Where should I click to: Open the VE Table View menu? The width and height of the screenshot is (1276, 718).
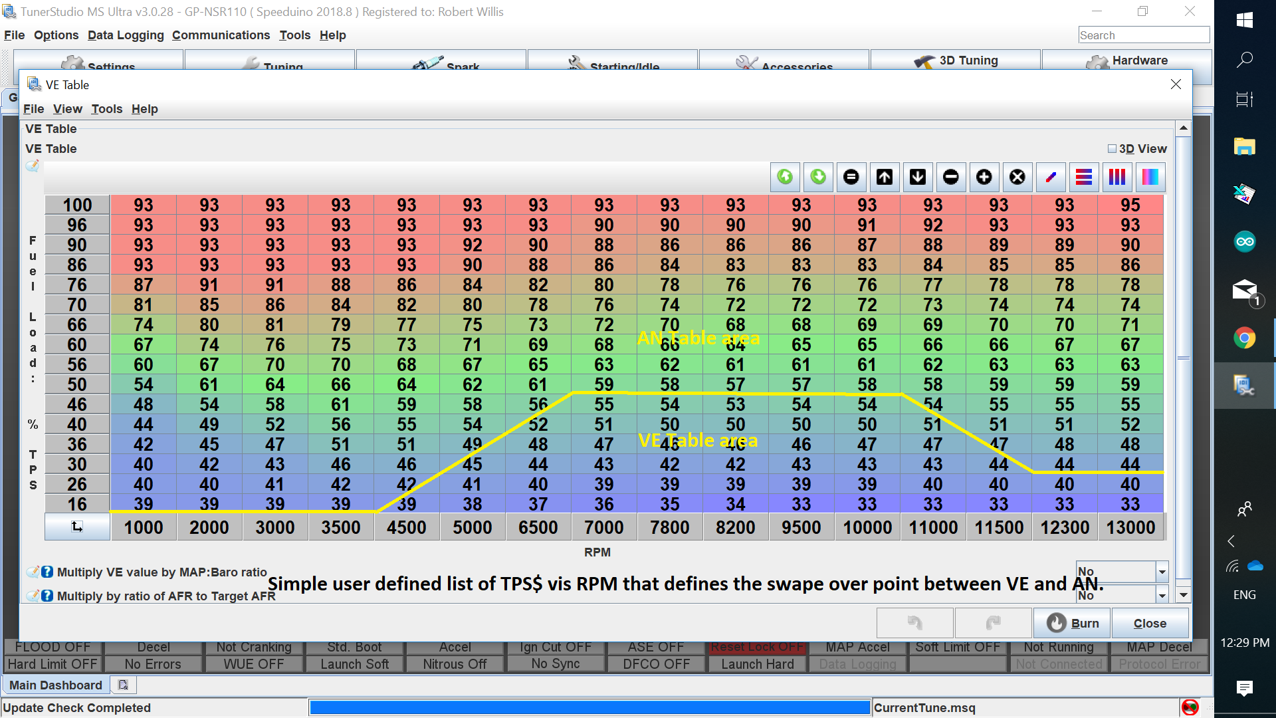coord(67,109)
